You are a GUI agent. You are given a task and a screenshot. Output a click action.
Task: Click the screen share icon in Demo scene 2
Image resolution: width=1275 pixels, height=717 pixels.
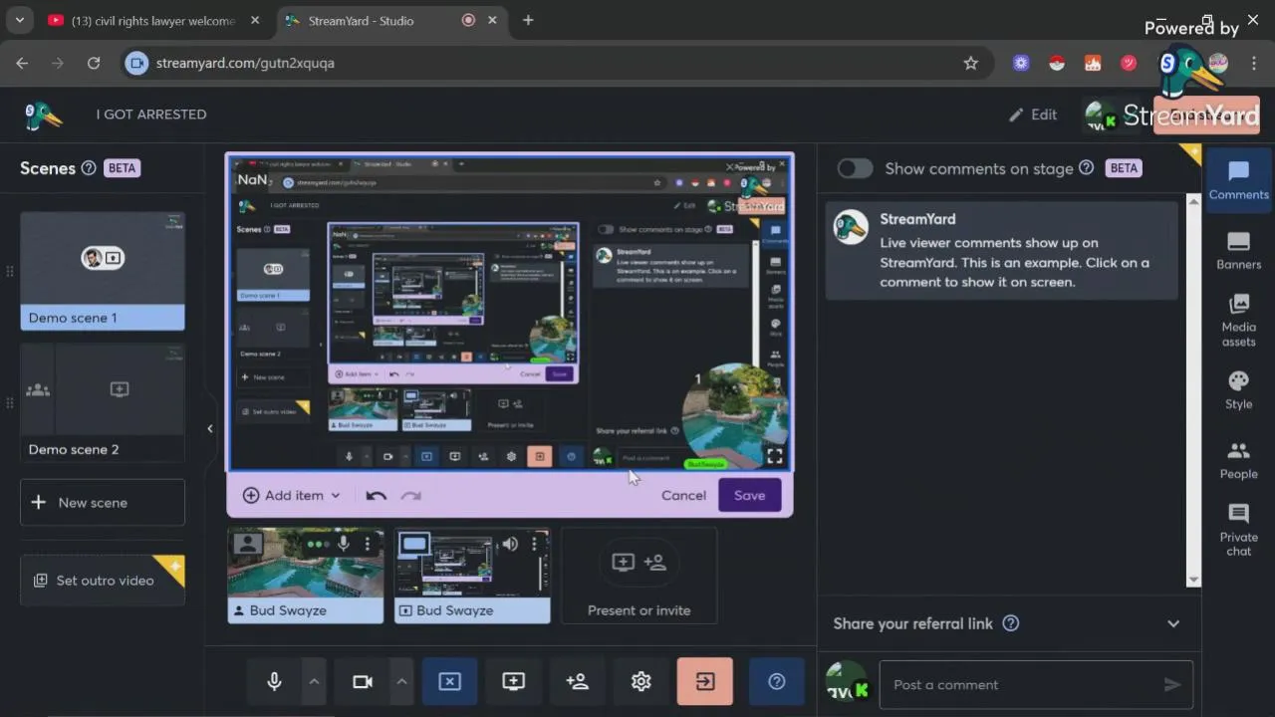pos(120,390)
